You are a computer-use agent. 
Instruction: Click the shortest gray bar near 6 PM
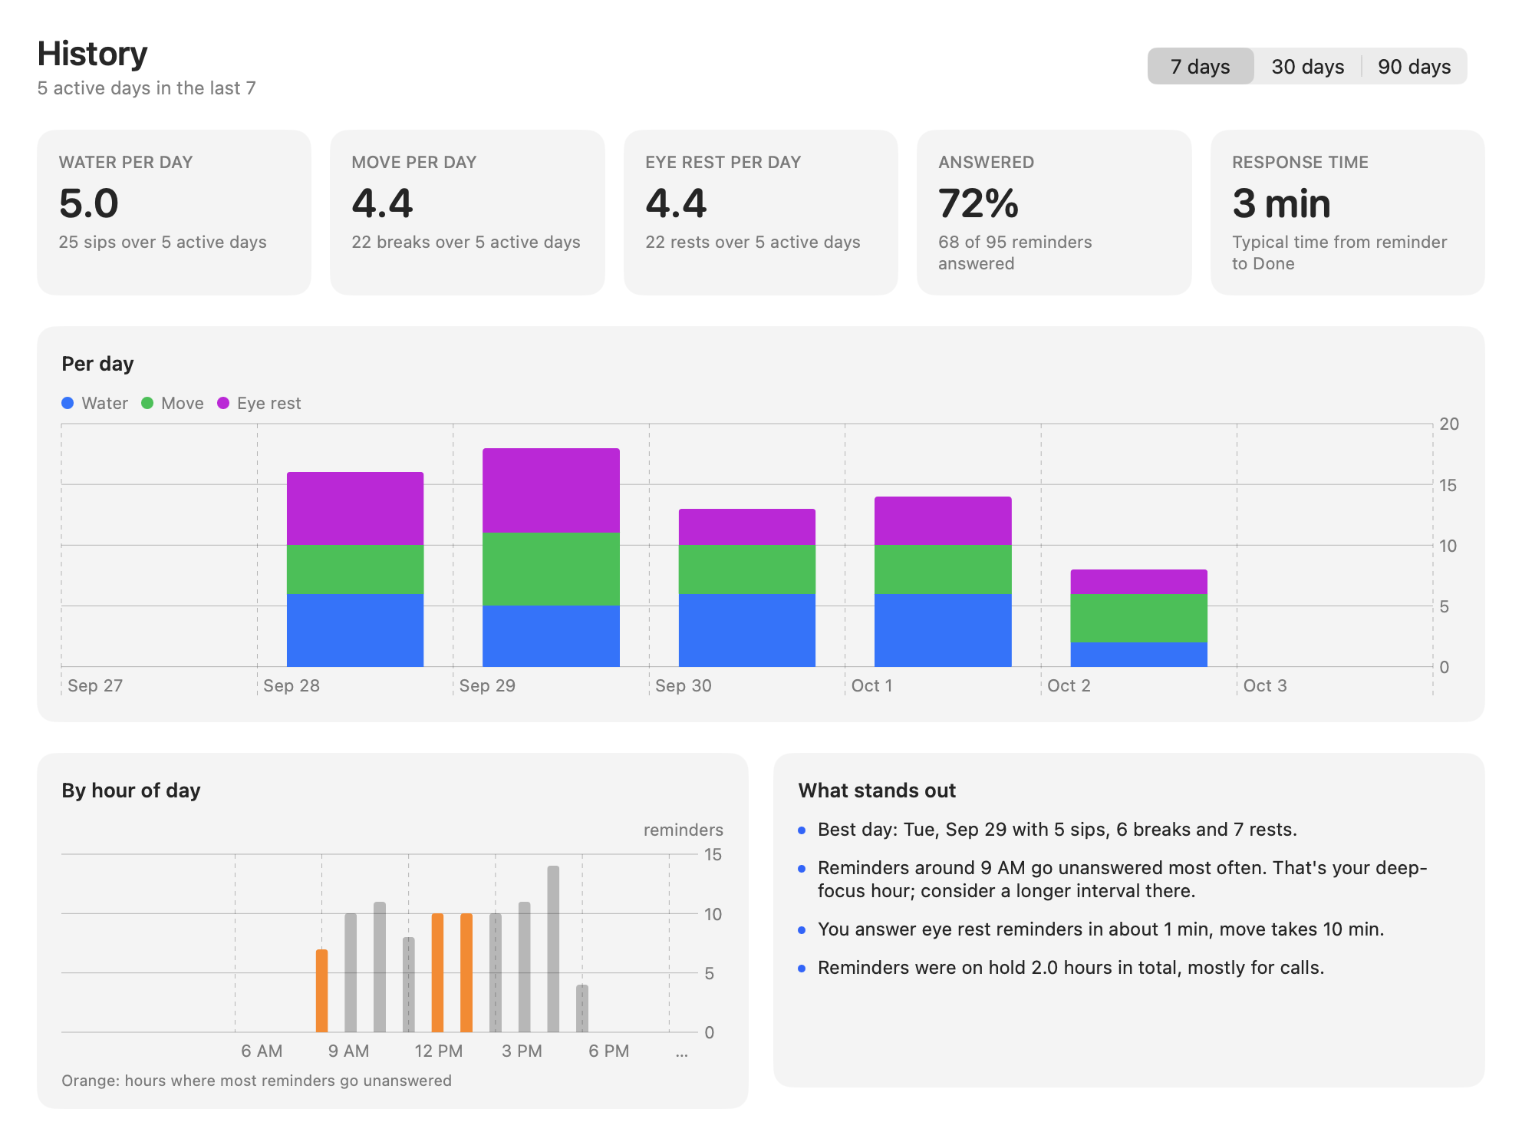coord(582,1008)
